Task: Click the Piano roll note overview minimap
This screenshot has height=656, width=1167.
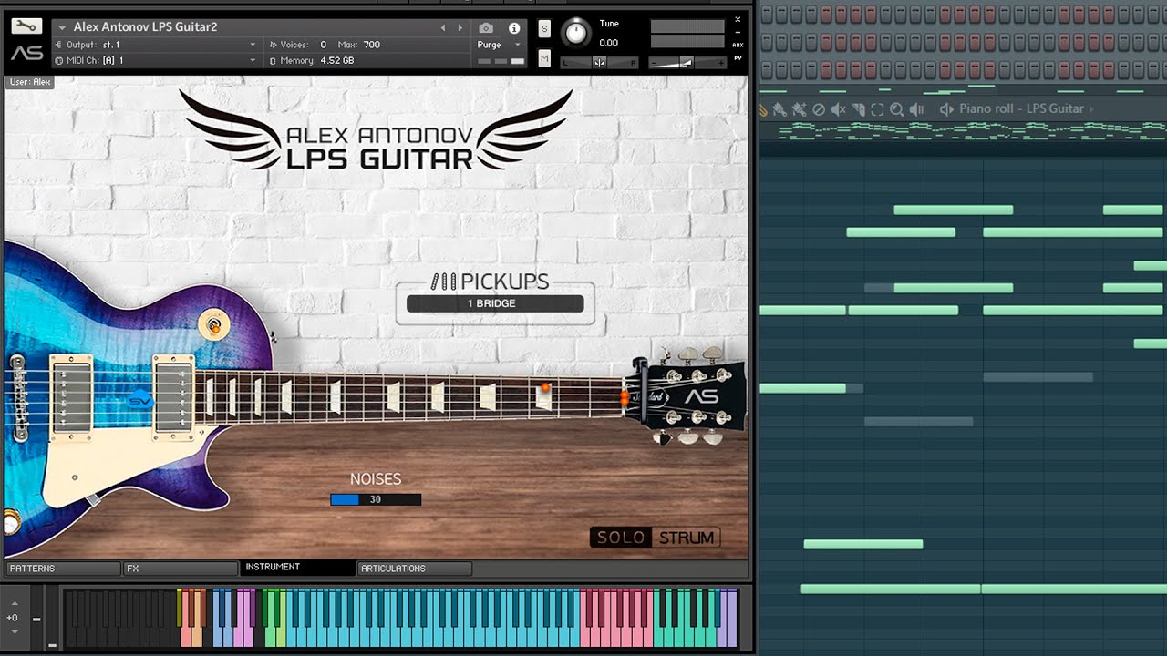Action: click(963, 131)
